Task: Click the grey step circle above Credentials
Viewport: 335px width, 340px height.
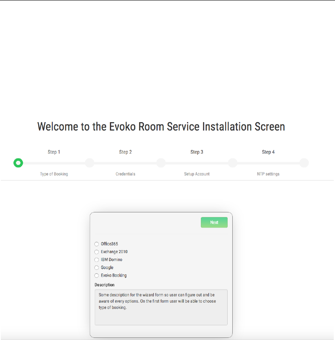Action: (90, 163)
